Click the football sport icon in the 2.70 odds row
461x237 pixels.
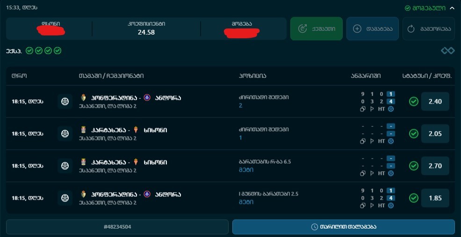[x=65, y=166]
